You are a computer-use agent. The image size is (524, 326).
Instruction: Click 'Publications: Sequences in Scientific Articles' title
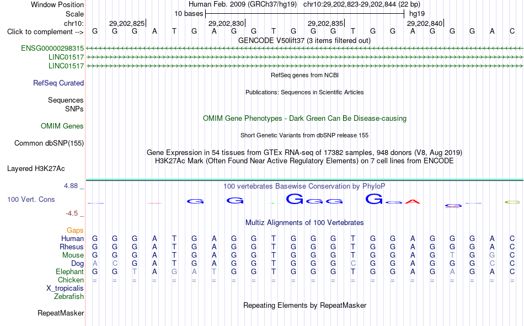[304, 92]
